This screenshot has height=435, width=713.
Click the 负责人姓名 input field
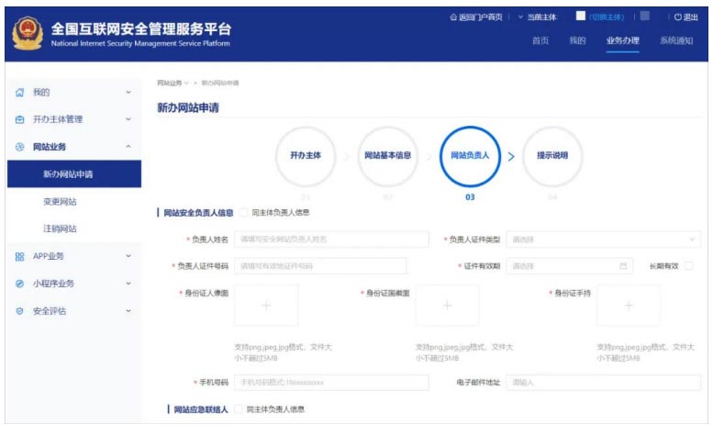click(x=331, y=240)
